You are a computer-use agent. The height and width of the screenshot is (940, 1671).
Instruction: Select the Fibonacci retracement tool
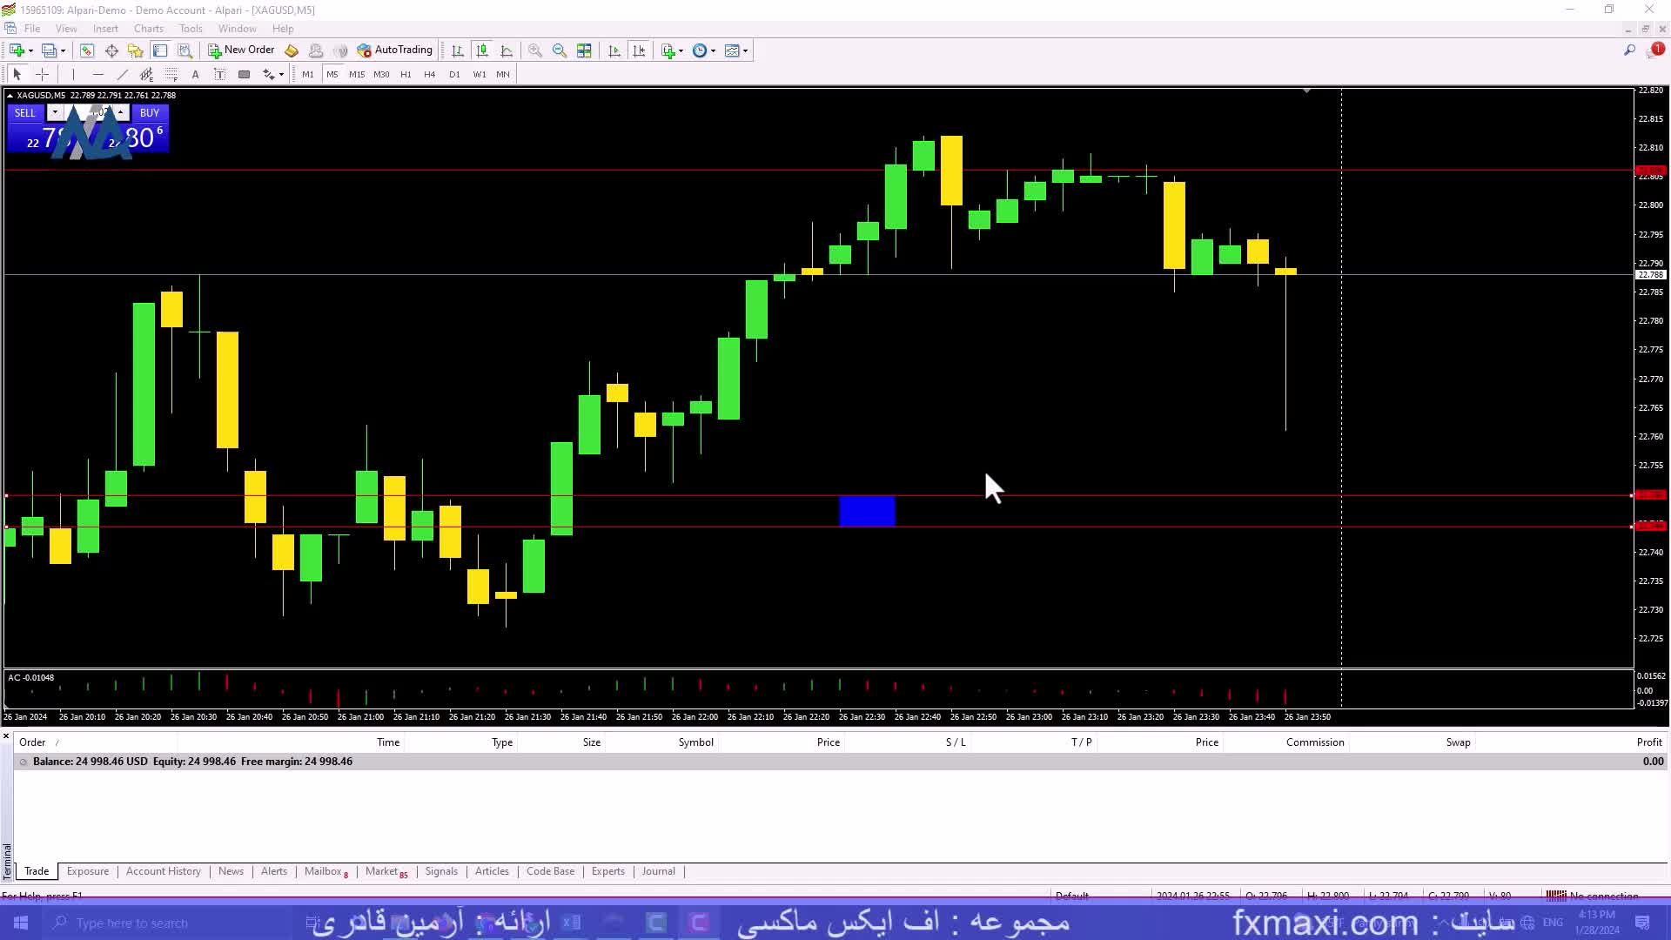click(x=171, y=74)
